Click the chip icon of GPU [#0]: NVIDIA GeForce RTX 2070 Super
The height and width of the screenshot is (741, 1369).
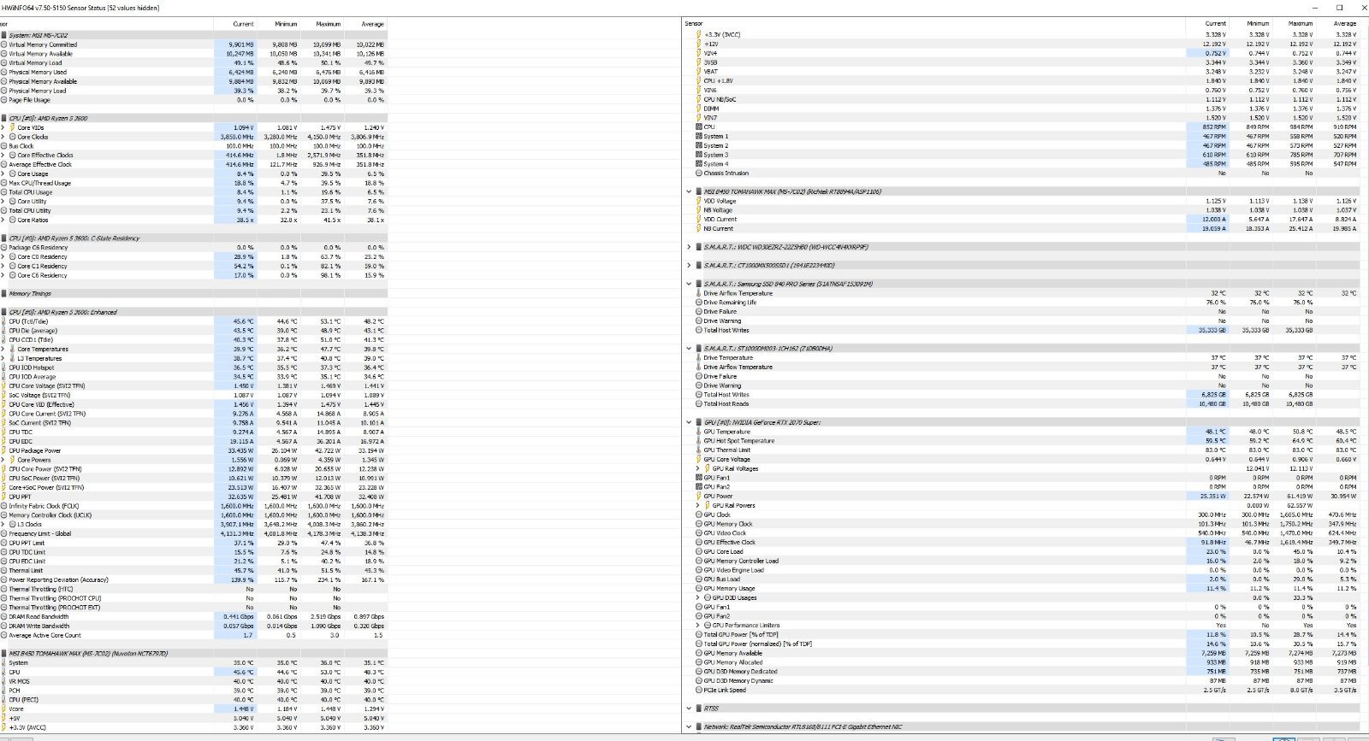[699, 422]
